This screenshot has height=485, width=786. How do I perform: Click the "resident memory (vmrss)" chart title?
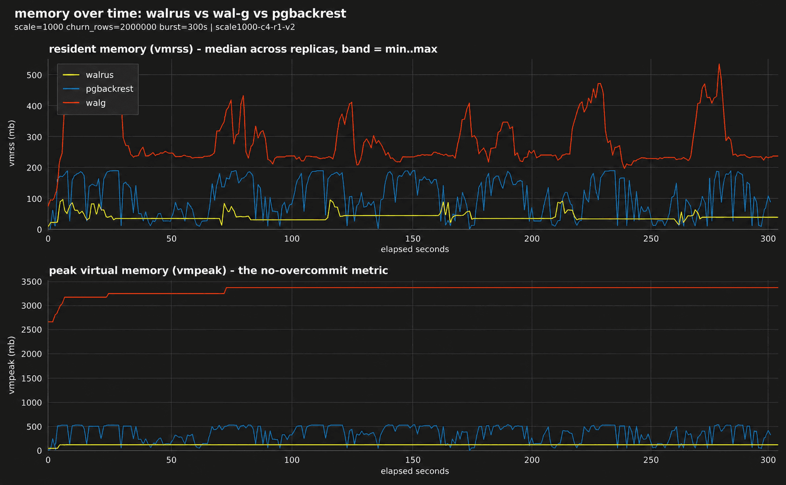point(243,49)
